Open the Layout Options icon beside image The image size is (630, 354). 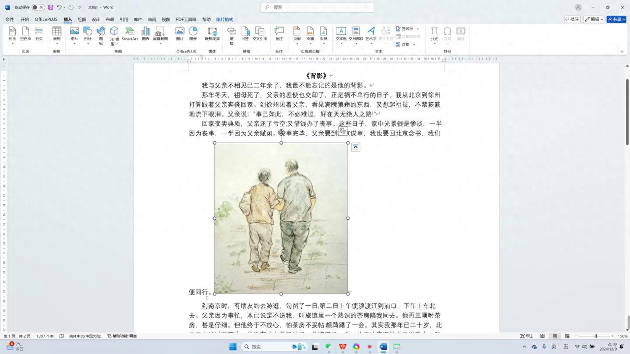[356, 147]
